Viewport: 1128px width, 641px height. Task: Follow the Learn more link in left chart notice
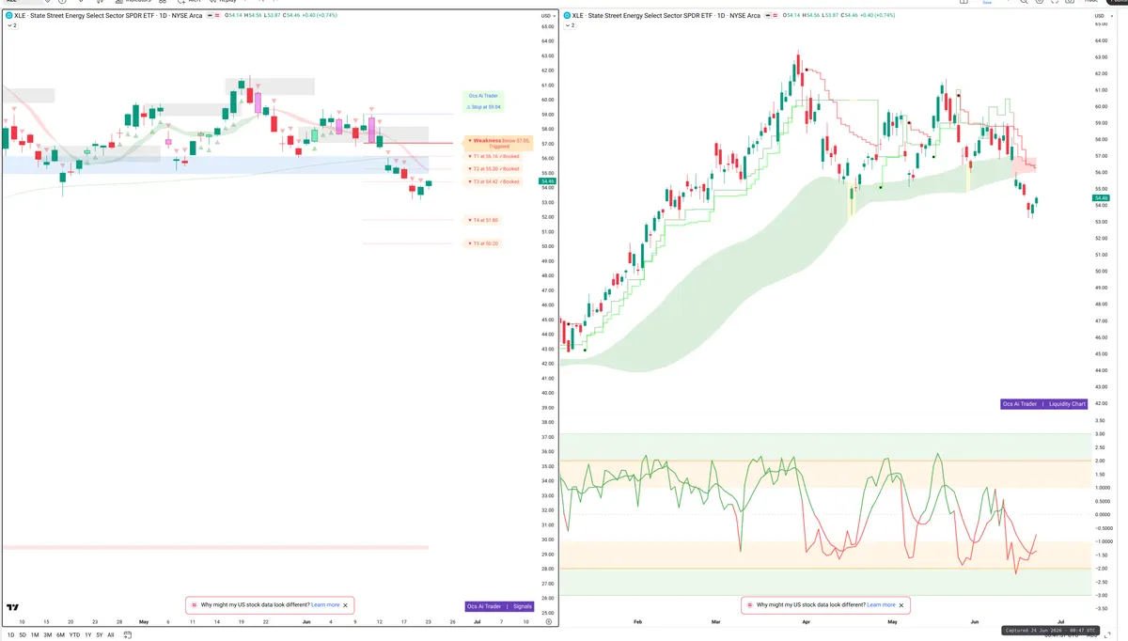(x=325, y=605)
